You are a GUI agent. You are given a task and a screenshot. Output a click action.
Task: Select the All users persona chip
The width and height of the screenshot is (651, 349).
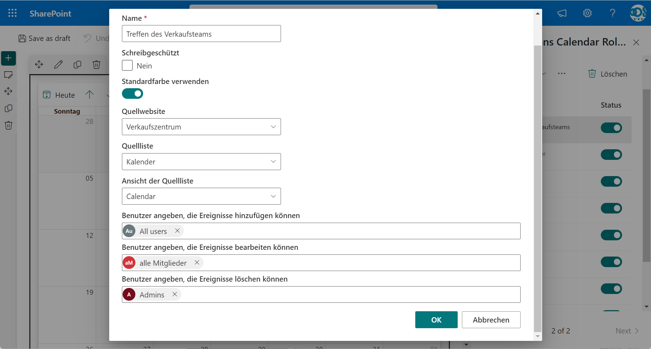[x=153, y=231]
